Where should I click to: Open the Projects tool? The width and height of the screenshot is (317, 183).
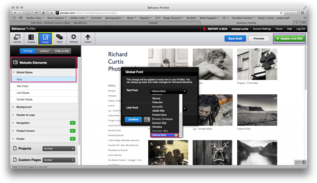[31, 38]
